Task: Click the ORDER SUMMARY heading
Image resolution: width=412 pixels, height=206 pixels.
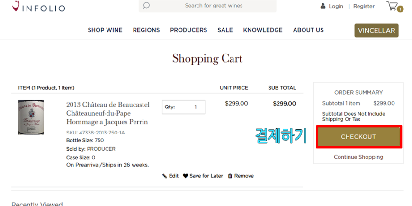Action: tap(358, 92)
